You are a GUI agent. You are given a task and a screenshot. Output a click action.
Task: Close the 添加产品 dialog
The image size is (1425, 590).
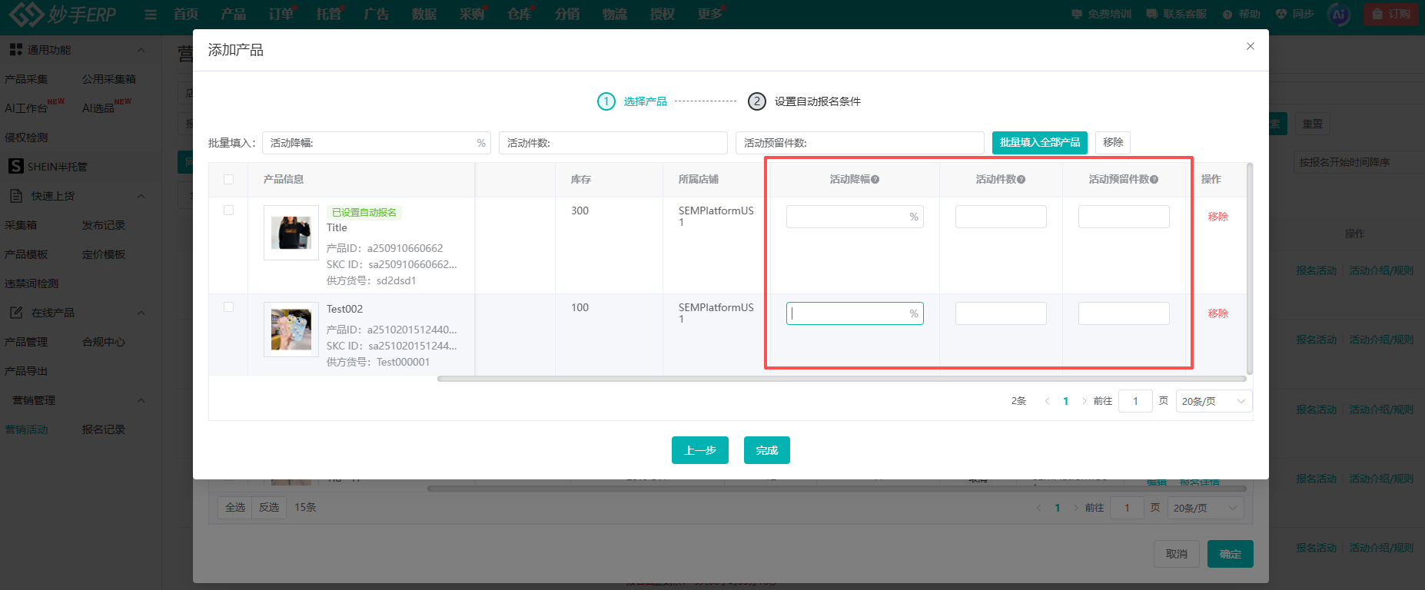pyautogui.click(x=1251, y=46)
